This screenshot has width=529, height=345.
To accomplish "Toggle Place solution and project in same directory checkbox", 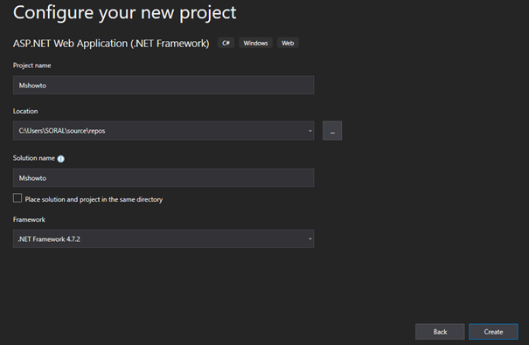I will pyautogui.click(x=17, y=198).
